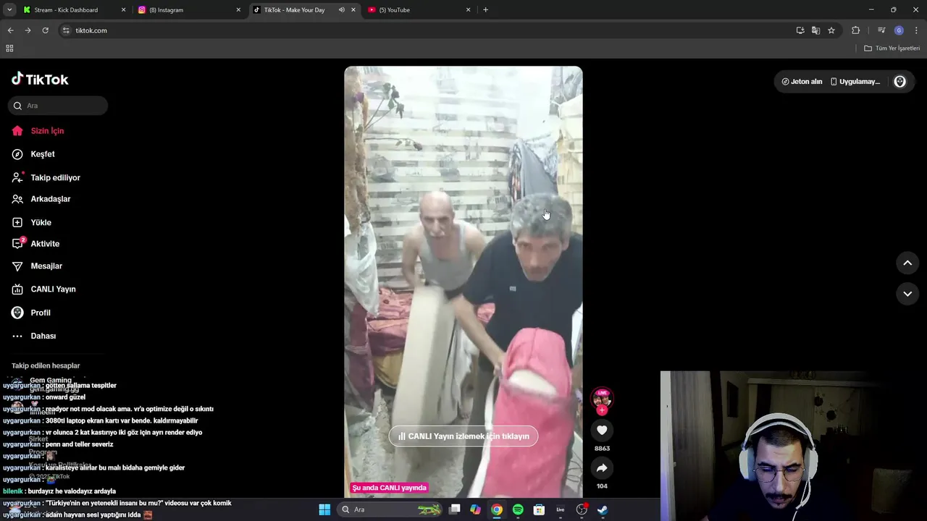Go back in browser history

pos(10,30)
